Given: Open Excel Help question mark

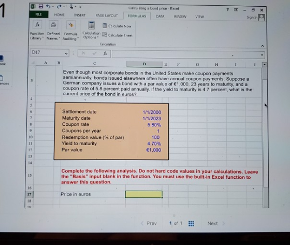Looking at the screenshot, I should click(228, 9).
